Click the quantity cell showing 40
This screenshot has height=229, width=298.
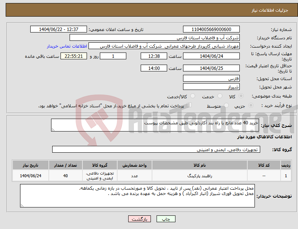coord(65,176)
